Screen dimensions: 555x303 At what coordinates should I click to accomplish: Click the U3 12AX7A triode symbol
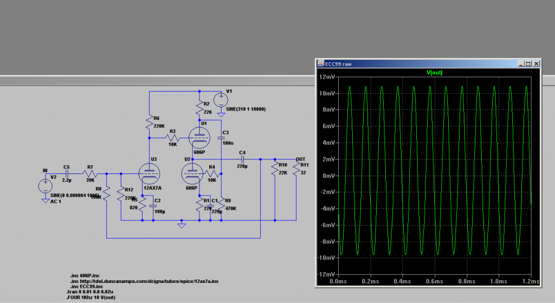click(x=150, y=174)
